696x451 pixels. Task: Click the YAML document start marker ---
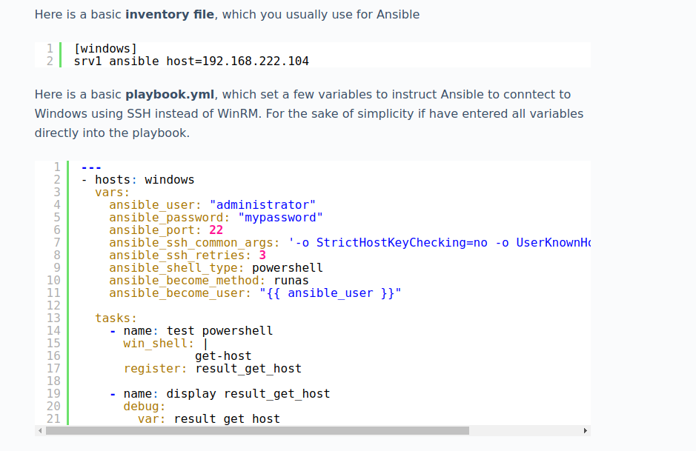(90, 167)
